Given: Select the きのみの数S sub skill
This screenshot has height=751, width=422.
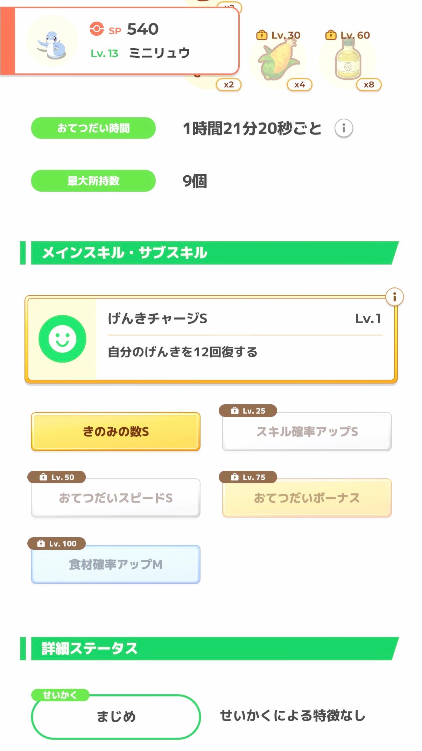Looking at the screenshot, I should (115, 431).
